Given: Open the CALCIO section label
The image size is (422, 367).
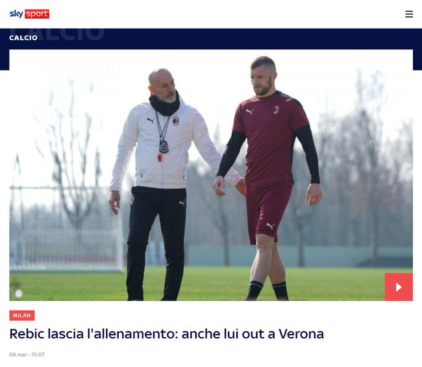Looking at the screenshot, I should pos(23,38).
